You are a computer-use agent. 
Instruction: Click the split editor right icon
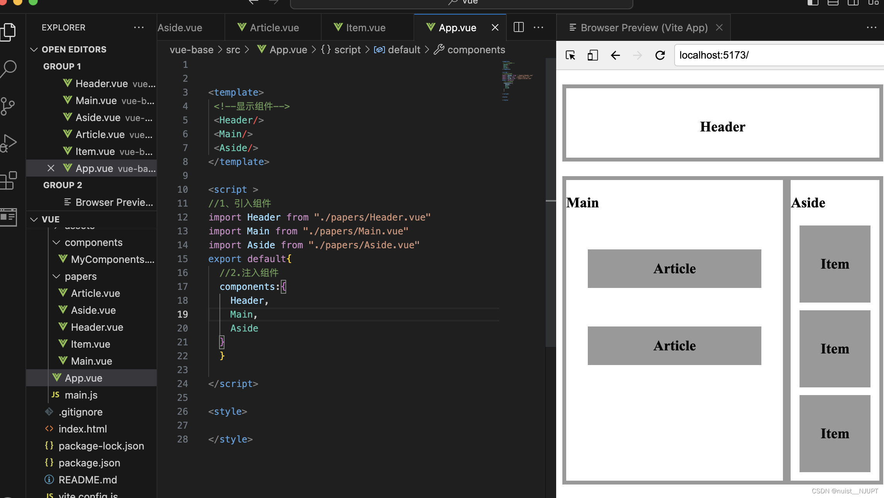518,27
